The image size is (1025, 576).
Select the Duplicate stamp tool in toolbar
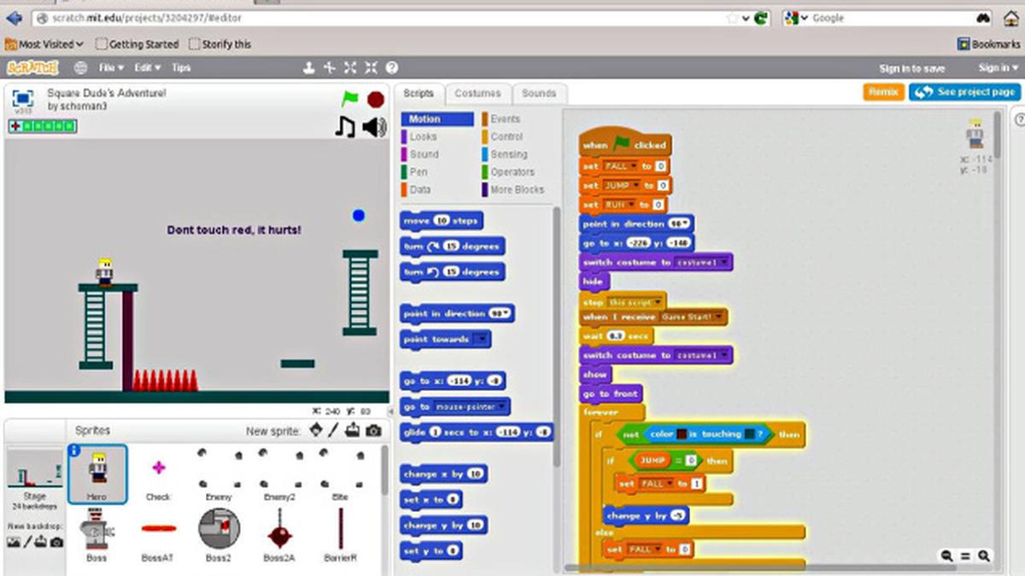point(309,67)
